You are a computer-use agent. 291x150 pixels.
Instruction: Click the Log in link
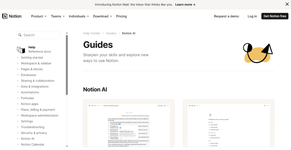tap(252, 16)
